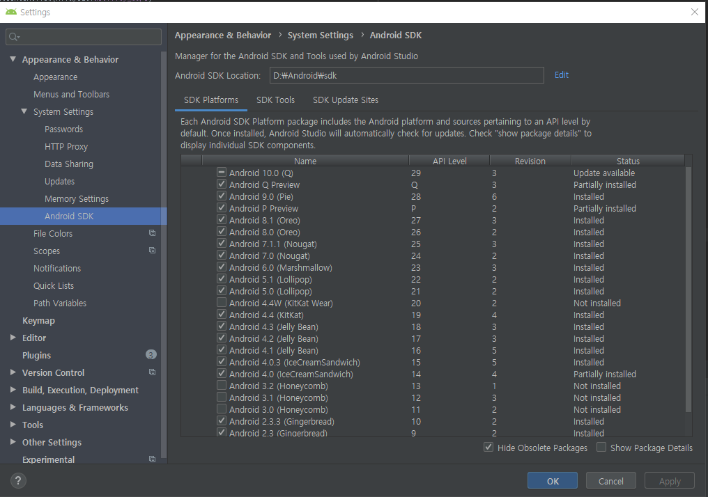This screenshot has width=708, height=497.
Task: Open the Notifications settings page
Action: [x=57, y=269]
